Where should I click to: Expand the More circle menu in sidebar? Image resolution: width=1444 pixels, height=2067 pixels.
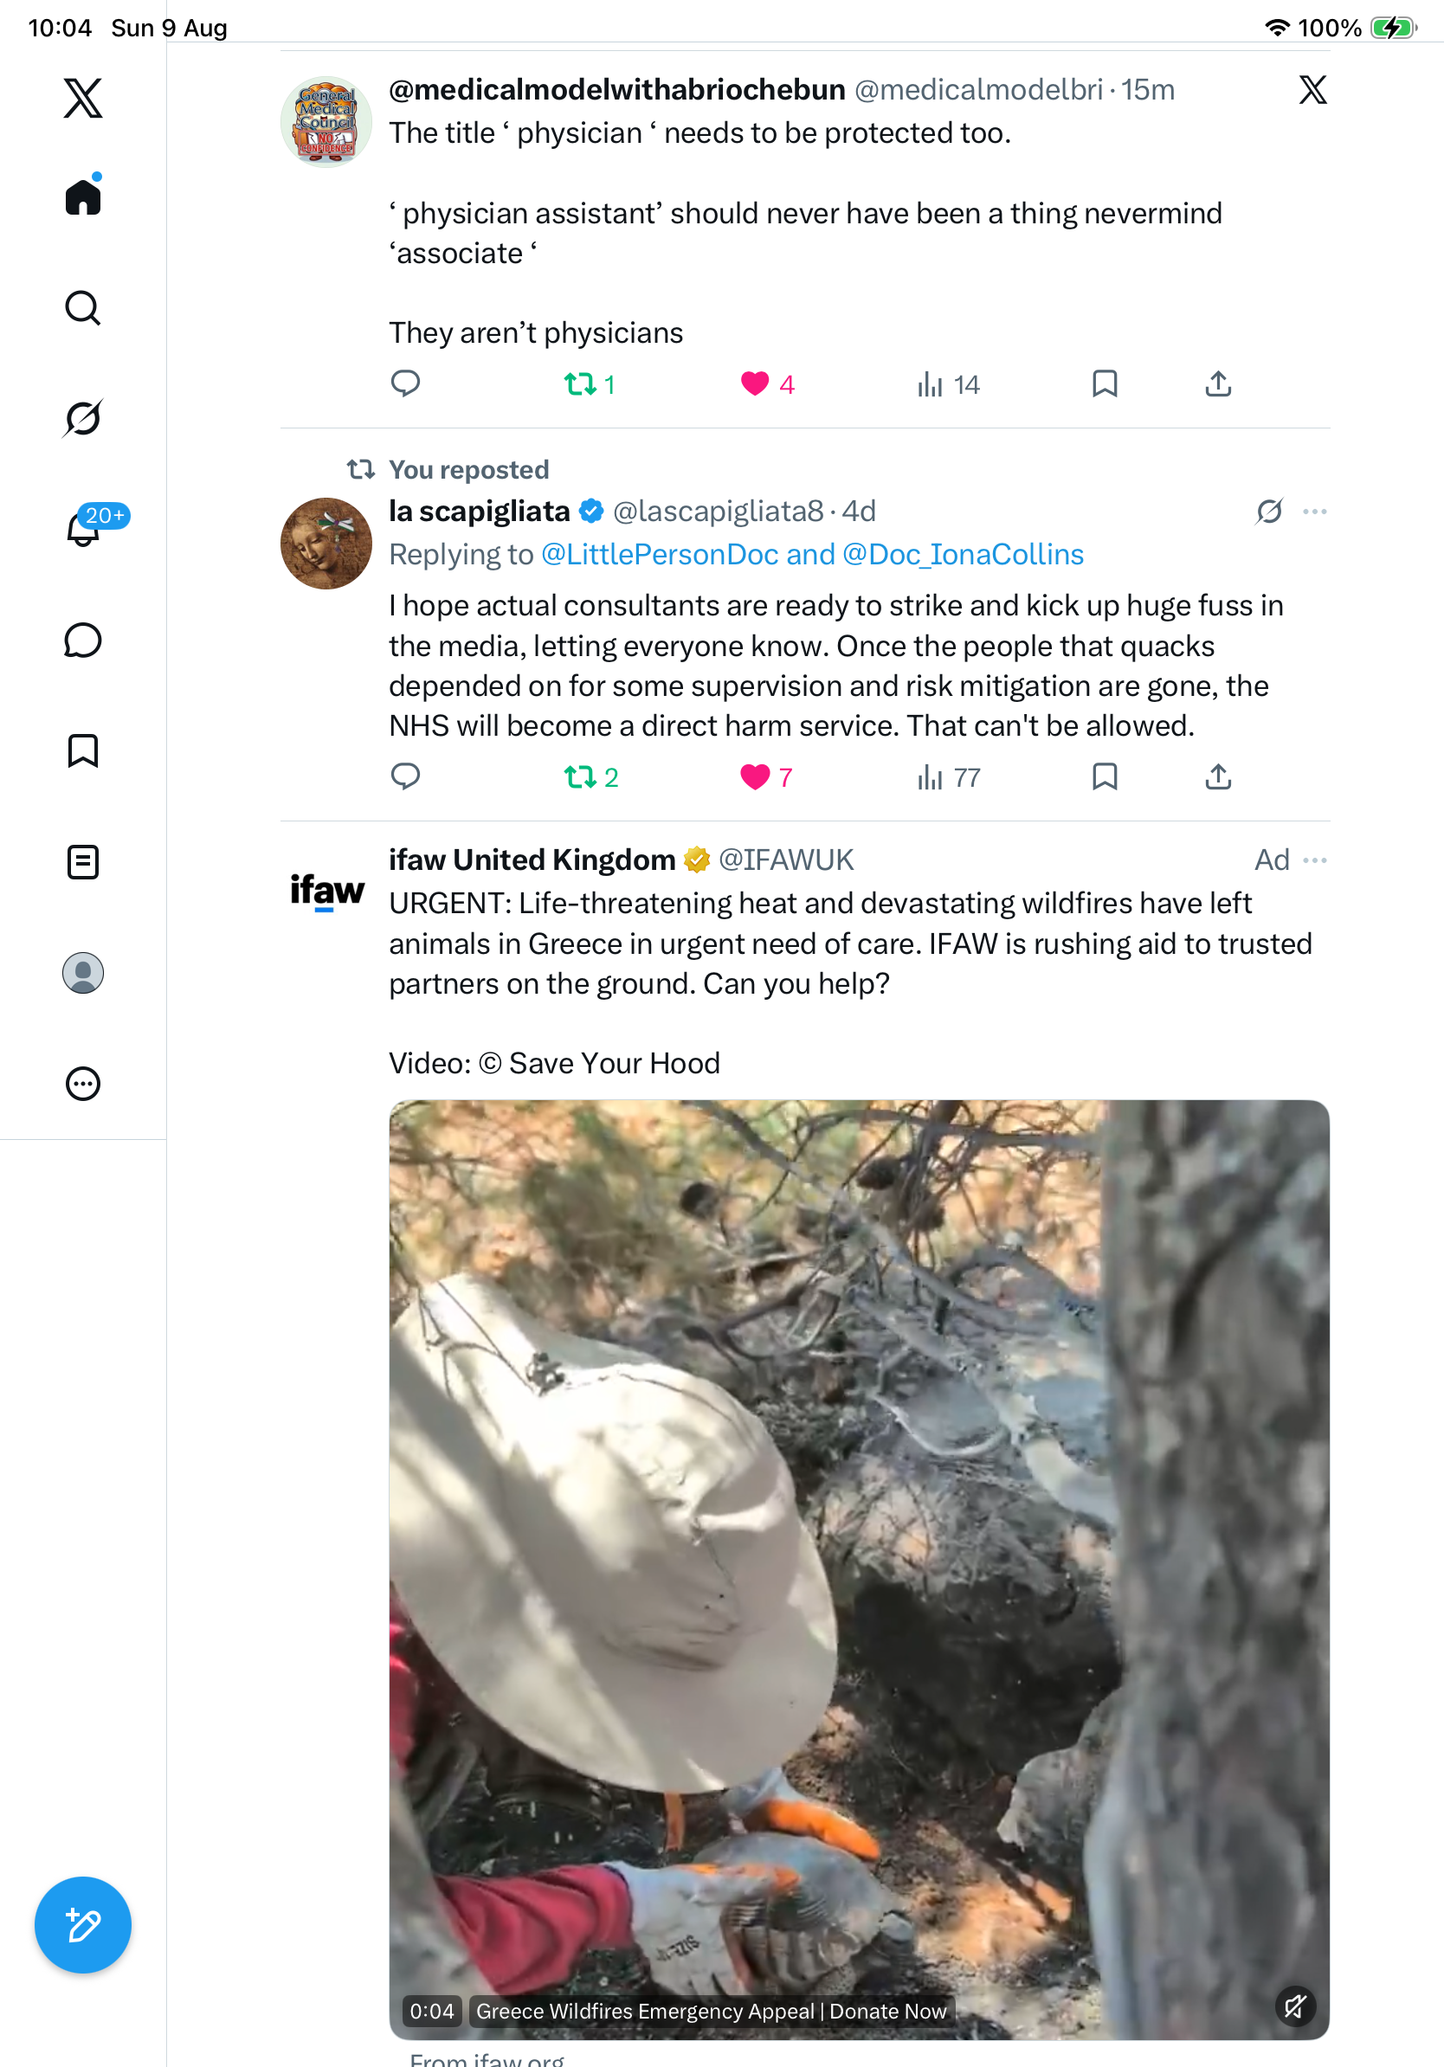[83, 1084]
